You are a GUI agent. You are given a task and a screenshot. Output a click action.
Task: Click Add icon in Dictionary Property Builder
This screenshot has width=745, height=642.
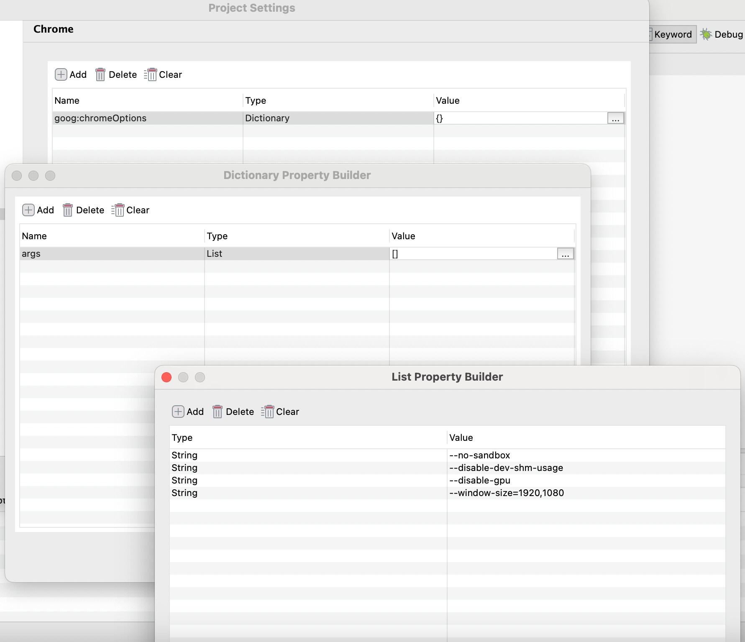[x=28, y=210]
